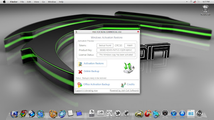Launch Skype from the dock
The height and width of the screenshot is (120, 214).
click(x=40, y=114)
